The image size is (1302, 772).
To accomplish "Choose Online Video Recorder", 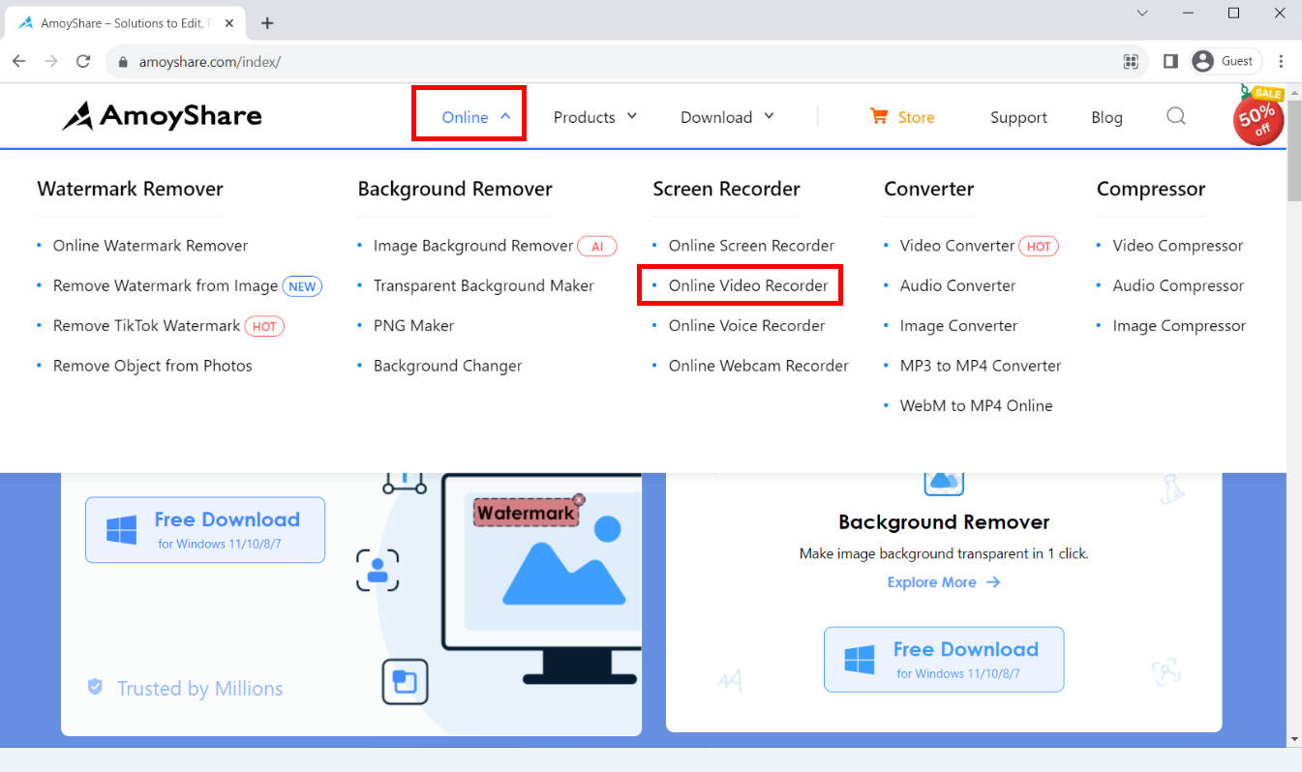I will click(748, 285).
